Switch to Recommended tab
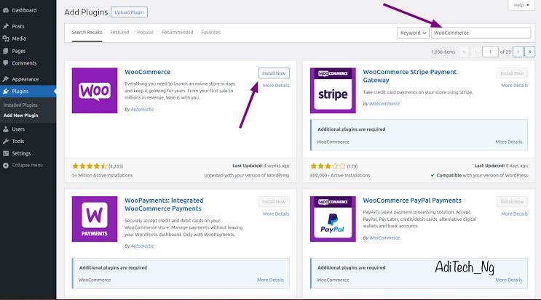Image resolution: width=541 pixels, height=300 pixels. click(x=178, y=33)
